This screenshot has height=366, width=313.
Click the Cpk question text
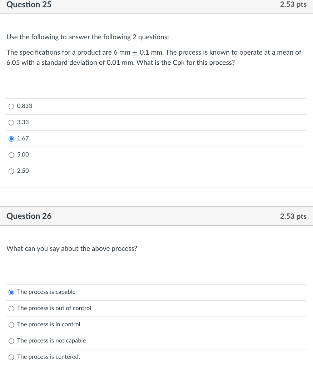click(x=154, y=57)
